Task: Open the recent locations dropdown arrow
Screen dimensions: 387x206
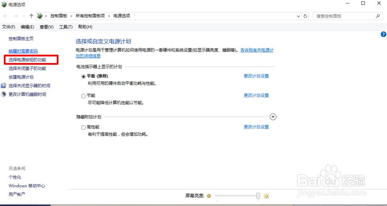Action: click(x=24, y=16)
